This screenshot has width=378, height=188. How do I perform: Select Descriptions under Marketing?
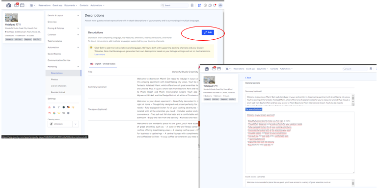coord(63,73)
